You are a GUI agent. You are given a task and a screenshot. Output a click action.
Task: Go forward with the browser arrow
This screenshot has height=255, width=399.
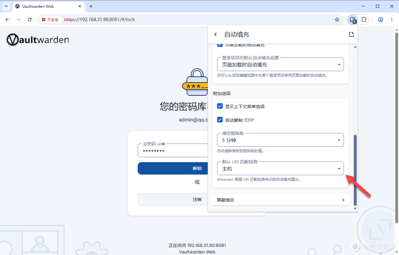pos(18,20)
